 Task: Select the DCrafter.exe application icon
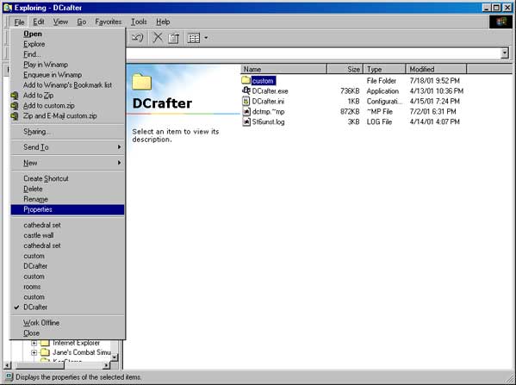(246, 90)
